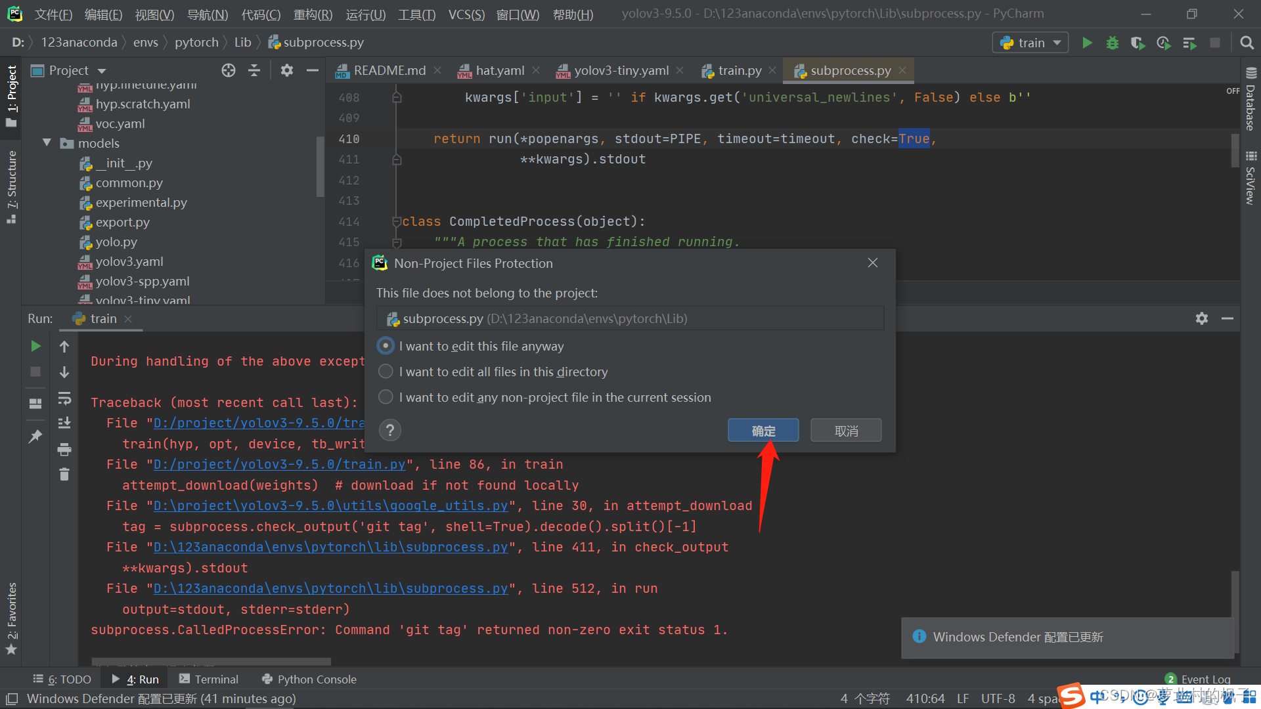Toggle soft-wrap in the Run console
This screenshot has height=709, width=1261.
point(64,398)
